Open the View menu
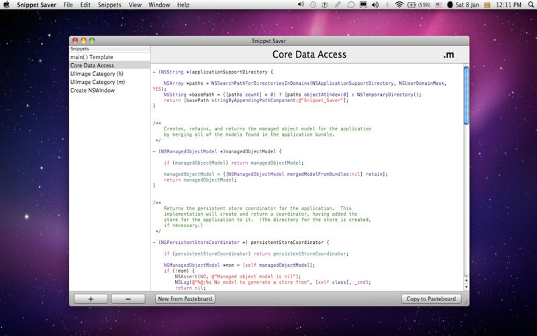This screenshot has height=336, width=537. point(135,5)
